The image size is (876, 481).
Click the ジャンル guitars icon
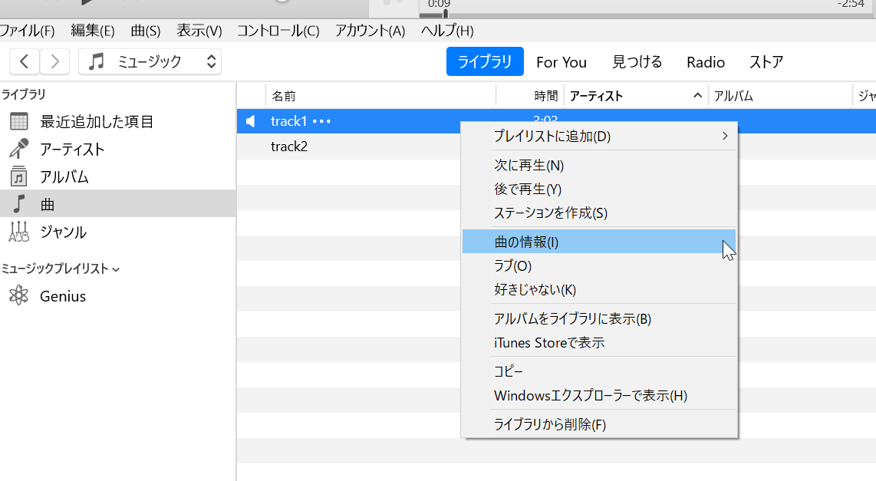point(19,232)
